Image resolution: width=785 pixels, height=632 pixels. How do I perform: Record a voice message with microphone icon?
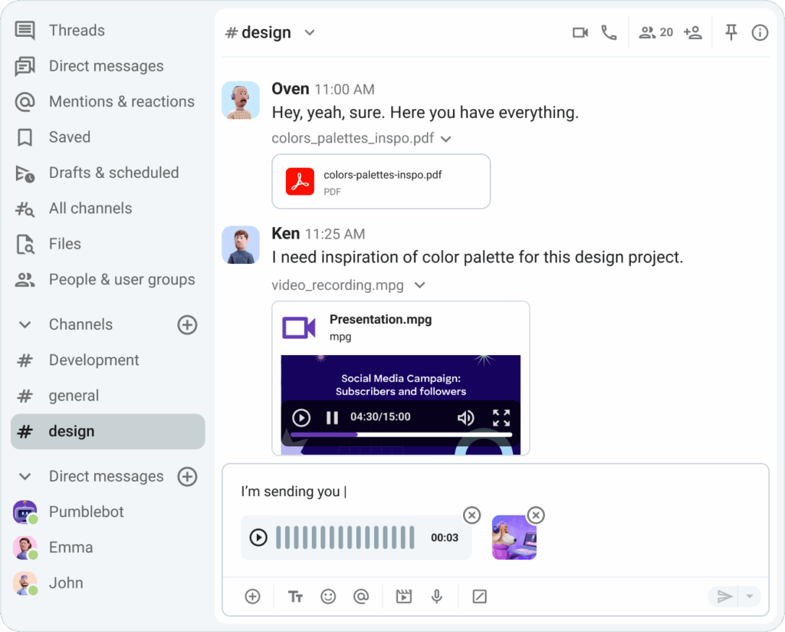click(x=437, y=596)
